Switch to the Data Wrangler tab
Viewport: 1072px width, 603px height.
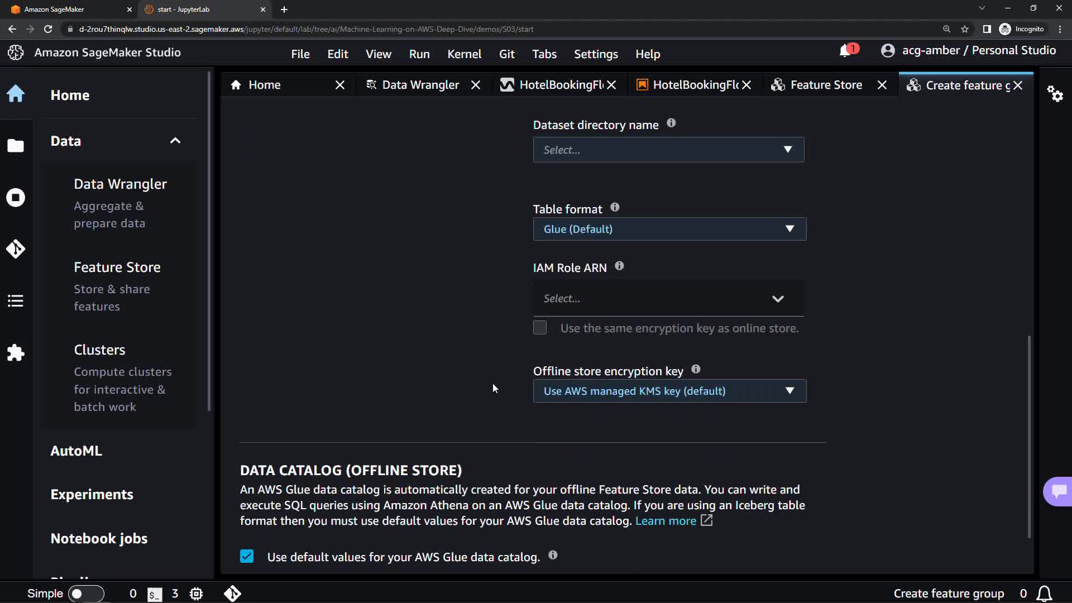(x=420, y=85)
